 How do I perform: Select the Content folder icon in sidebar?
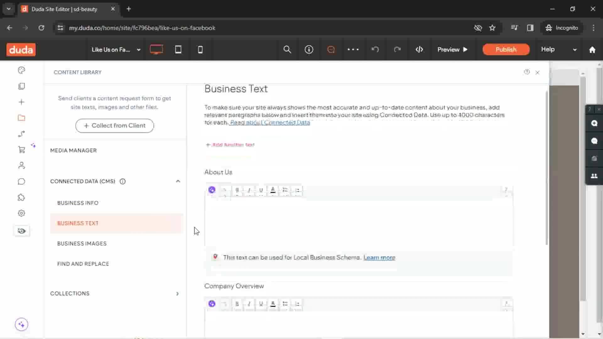point(21,118)
